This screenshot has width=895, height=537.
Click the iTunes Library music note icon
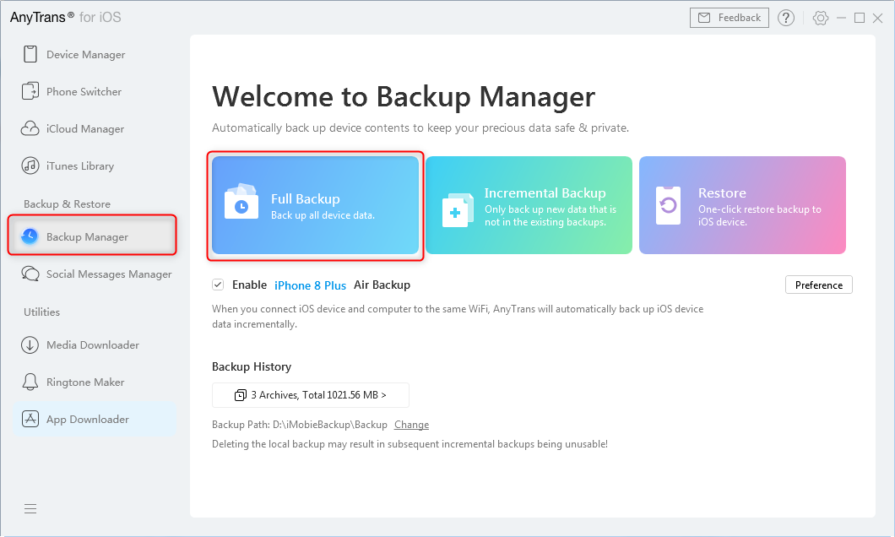pos(30,165)
